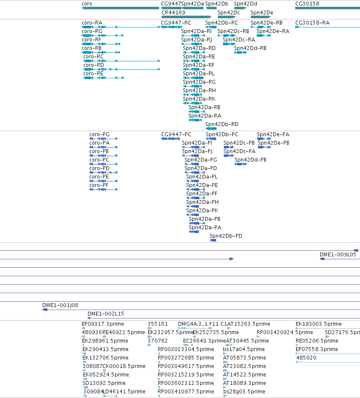Click transcript Spn42De-RB
Screen dimensions: 360x398
261,27
